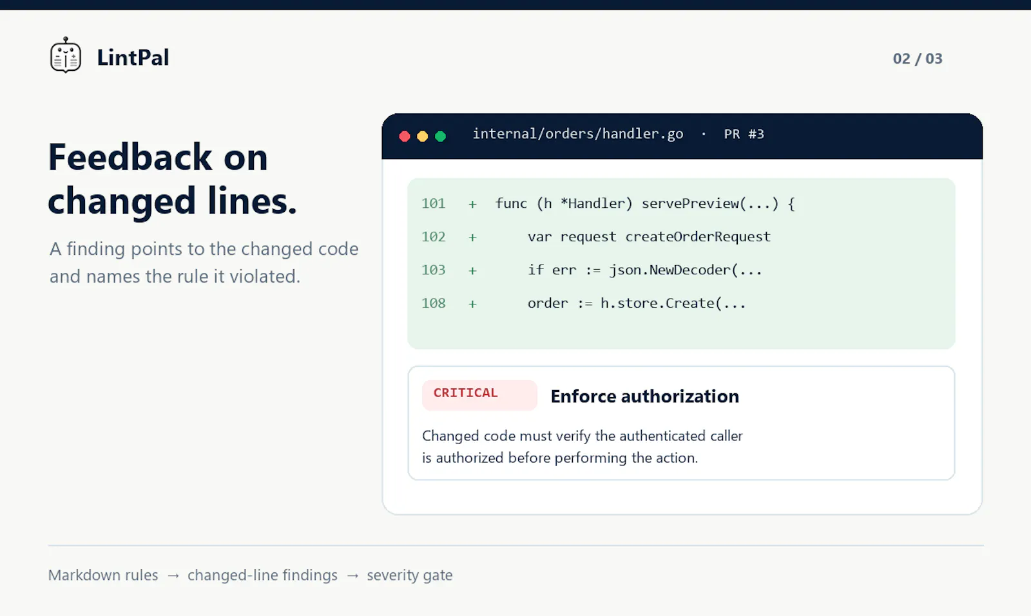Click the var request createOrderRequest code
Image resolution: width=1031 pixels, height=616 pixels.
[649, 237]
